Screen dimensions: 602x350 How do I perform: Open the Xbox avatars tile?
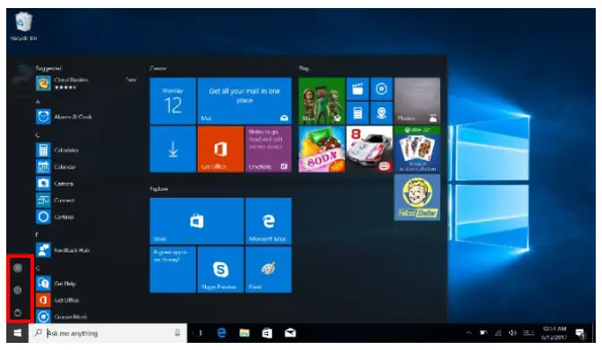point(322,101)
